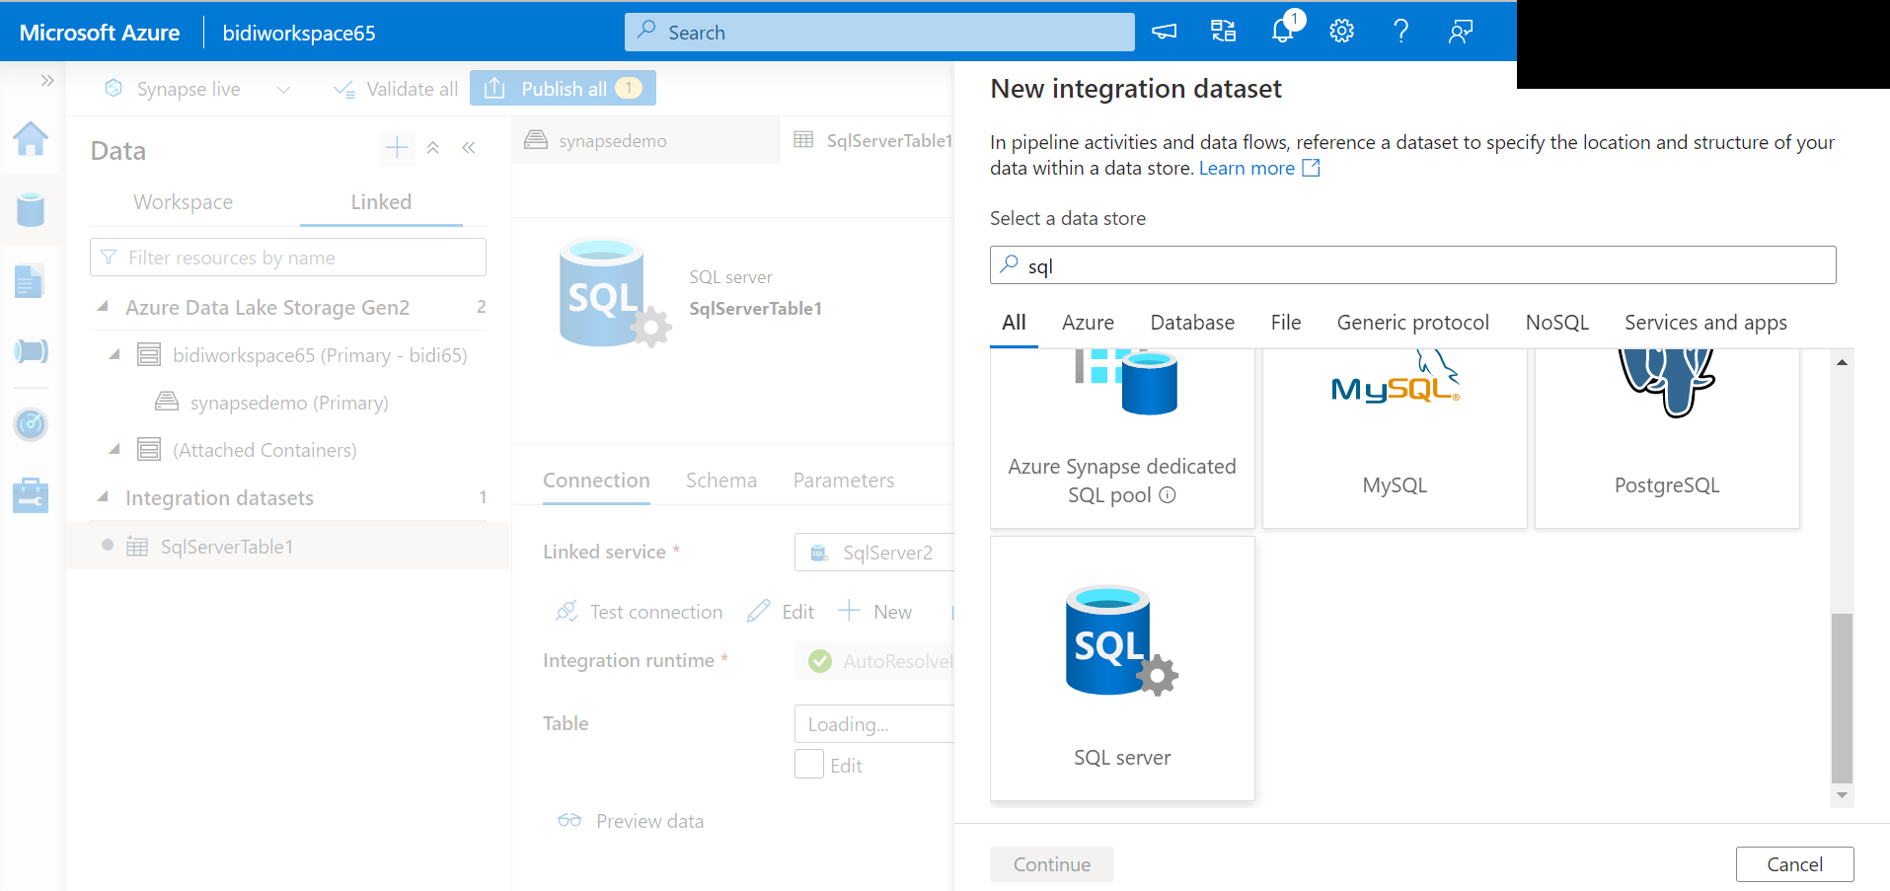
Task: Switch to Connection tab
Action: [x=596, y=481]
